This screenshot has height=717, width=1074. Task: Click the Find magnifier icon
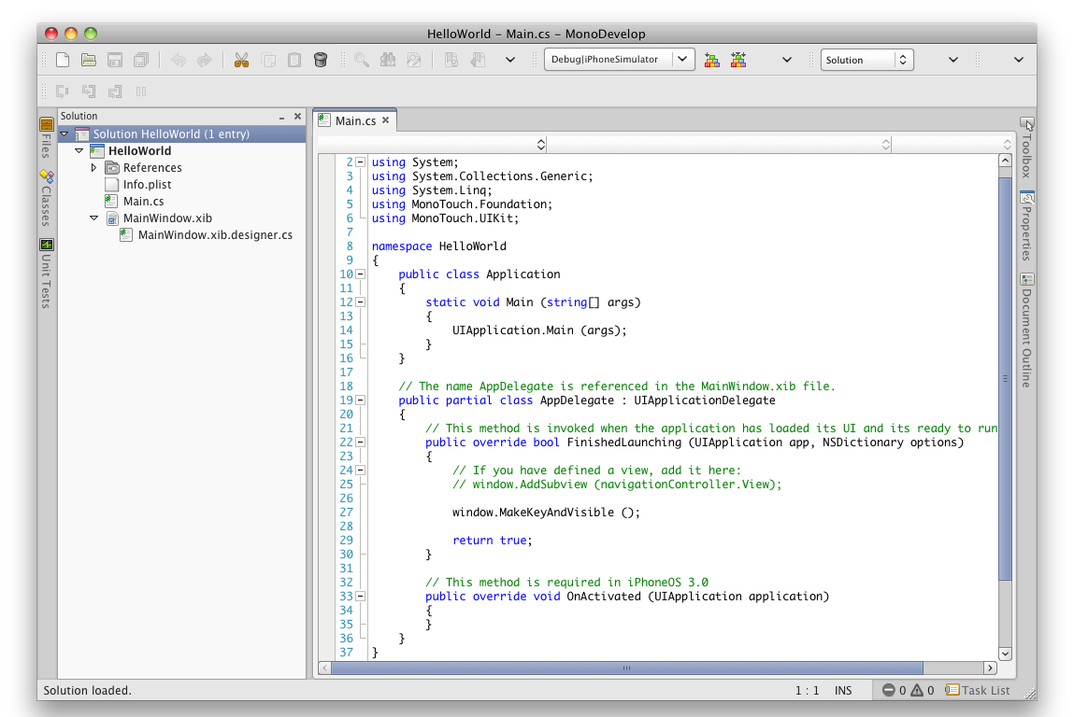pos(361,60)
